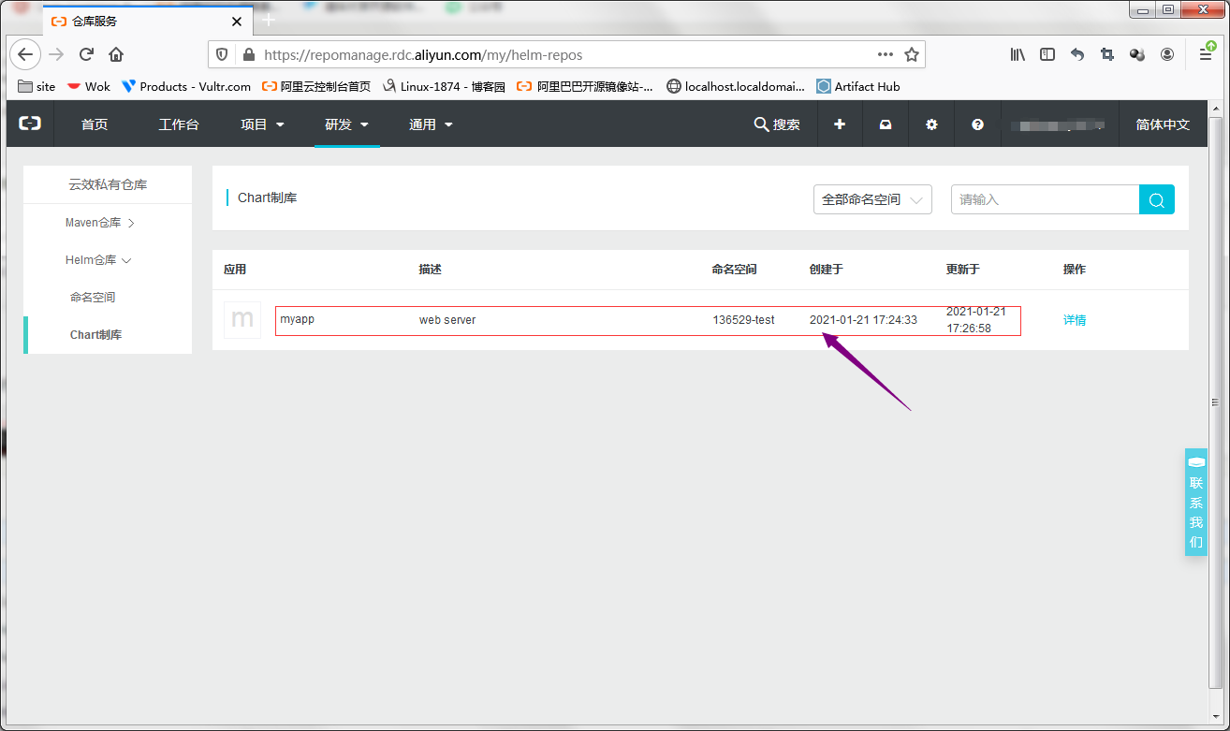Screen dimensions: 1230x731
Task: Click the Firefox back arrow button
Action: pyautogui.click(x=25, y=54)
